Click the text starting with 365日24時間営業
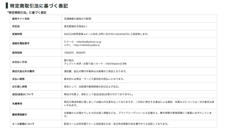Viewport: 229px width, 130px height. 106,34
